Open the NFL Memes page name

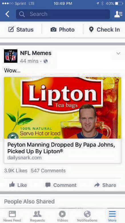click(x=36, y=53)
